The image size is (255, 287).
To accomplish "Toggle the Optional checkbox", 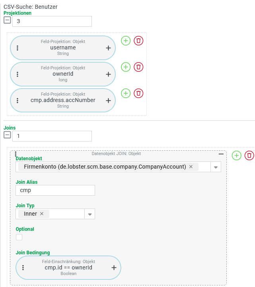I will (19, 237).
